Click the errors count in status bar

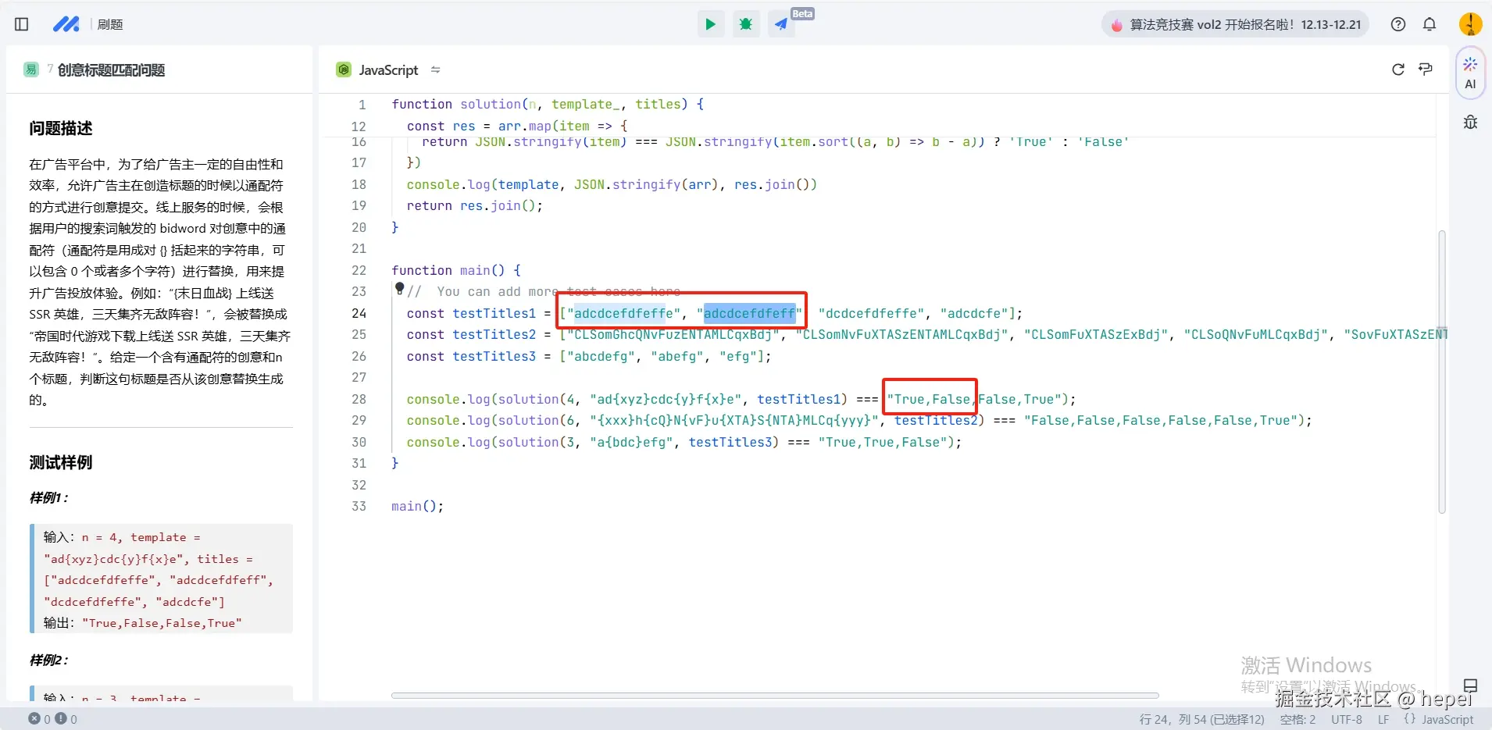(x=41, y=719)
